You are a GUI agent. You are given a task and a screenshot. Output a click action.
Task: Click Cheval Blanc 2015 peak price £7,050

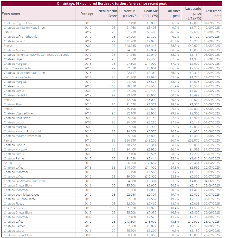152,213
